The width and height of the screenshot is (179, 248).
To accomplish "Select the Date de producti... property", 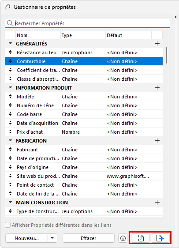I will [x=84, y=158].
